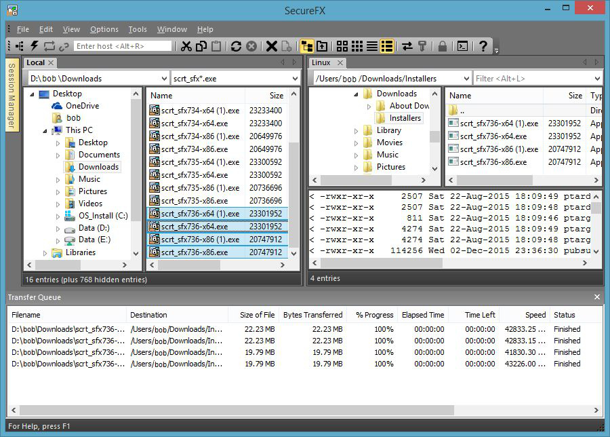Open the Tools menu

tap(138, 29)
